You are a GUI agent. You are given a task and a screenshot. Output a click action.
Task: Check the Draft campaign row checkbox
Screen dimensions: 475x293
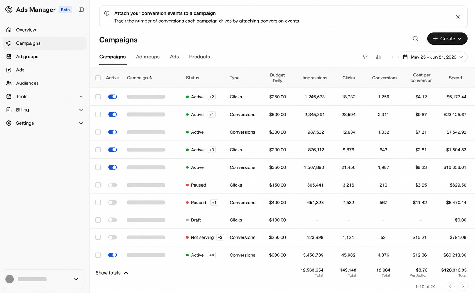tap(98, 220)
